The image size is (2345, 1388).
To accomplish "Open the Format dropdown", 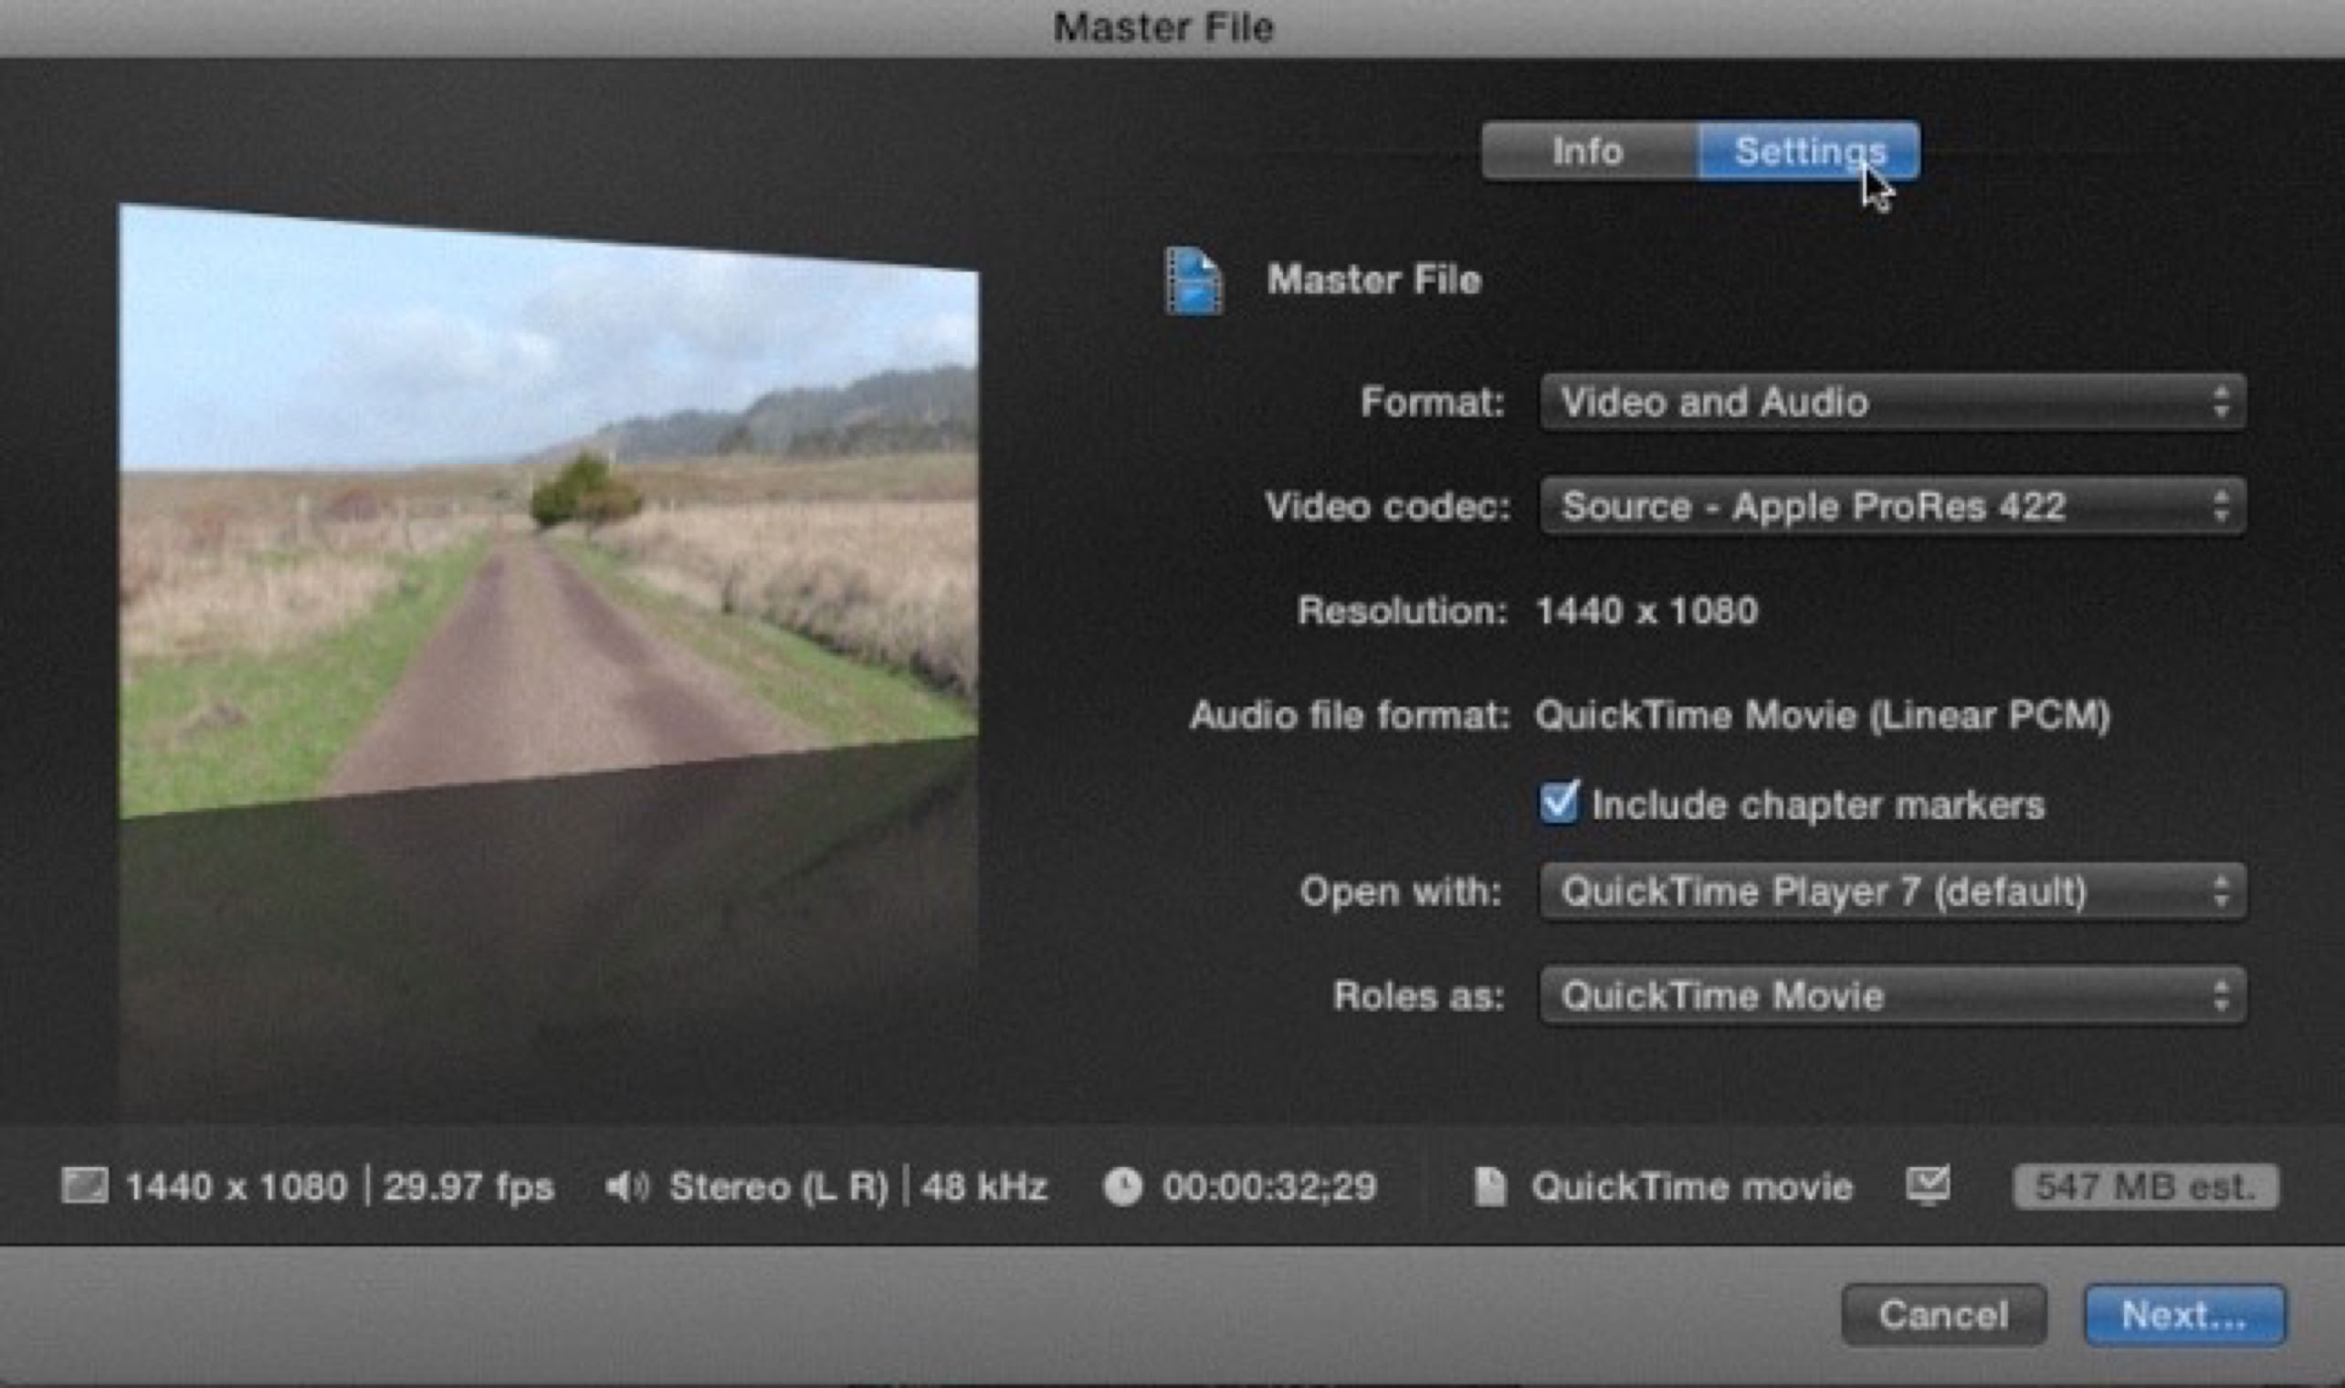I will [1892, 402].
